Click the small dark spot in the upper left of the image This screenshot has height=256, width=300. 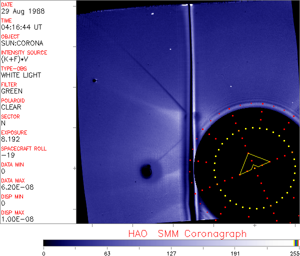pyautogui.click(x=93, y=80)
